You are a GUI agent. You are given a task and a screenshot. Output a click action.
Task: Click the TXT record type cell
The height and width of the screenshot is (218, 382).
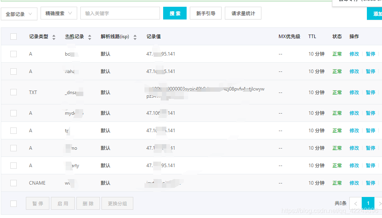(x=33, y=93)
